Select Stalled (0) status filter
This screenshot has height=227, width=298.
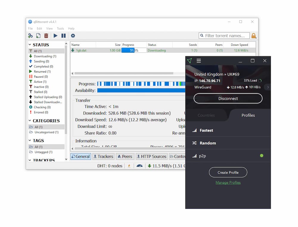(46, 92)
